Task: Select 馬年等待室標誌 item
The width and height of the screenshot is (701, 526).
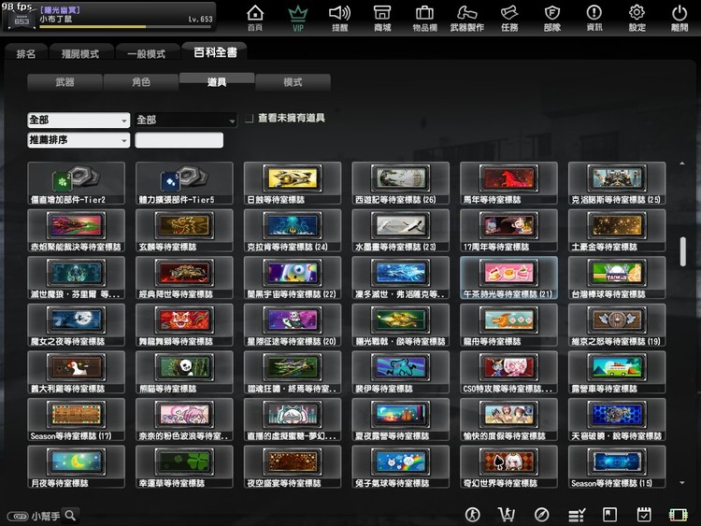Action: 508,184
